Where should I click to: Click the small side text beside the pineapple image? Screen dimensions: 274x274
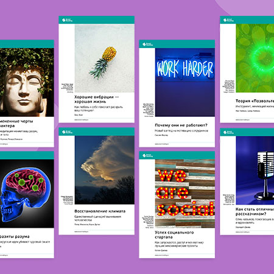click(68, 88)
